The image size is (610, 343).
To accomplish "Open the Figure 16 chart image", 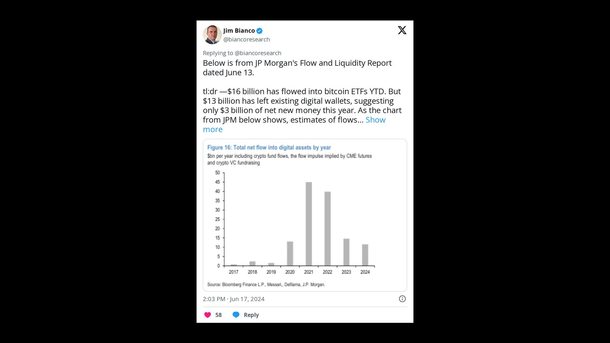I will click(x=304, y=215).
